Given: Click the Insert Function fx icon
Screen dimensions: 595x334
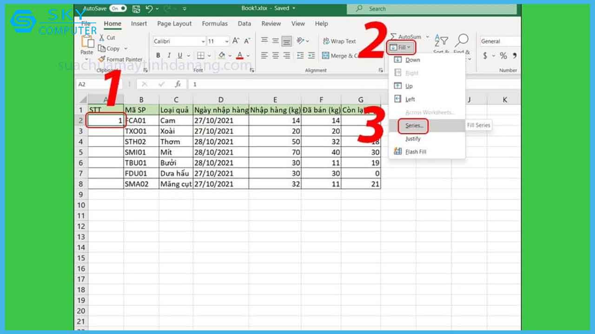Looking at the screenshot, I should pyautogui.click(x=178, y=84).
